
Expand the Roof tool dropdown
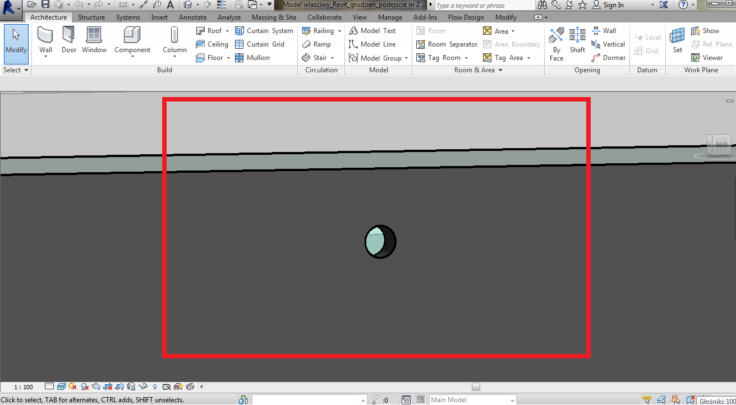[227, 31]
